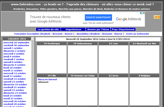The image size is (164, 107).
Task: Select vendredi 14 octobre in calendar
Action: point(14,79)
